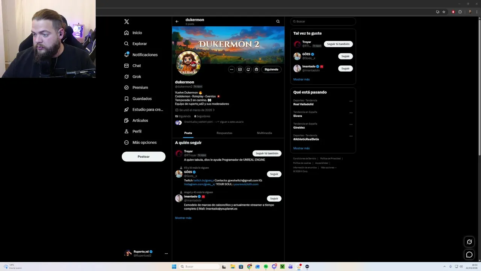481x271 pixels.
Task: Open Se unió el marzo de 2026
Action: [x=195, y=110]
